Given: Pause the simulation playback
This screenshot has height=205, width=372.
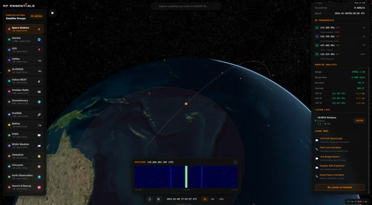Looking at the screenshot, I should 158,199.
